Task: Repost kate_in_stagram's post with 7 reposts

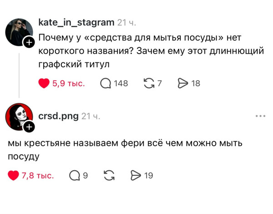Action: (x=149, y=83)
